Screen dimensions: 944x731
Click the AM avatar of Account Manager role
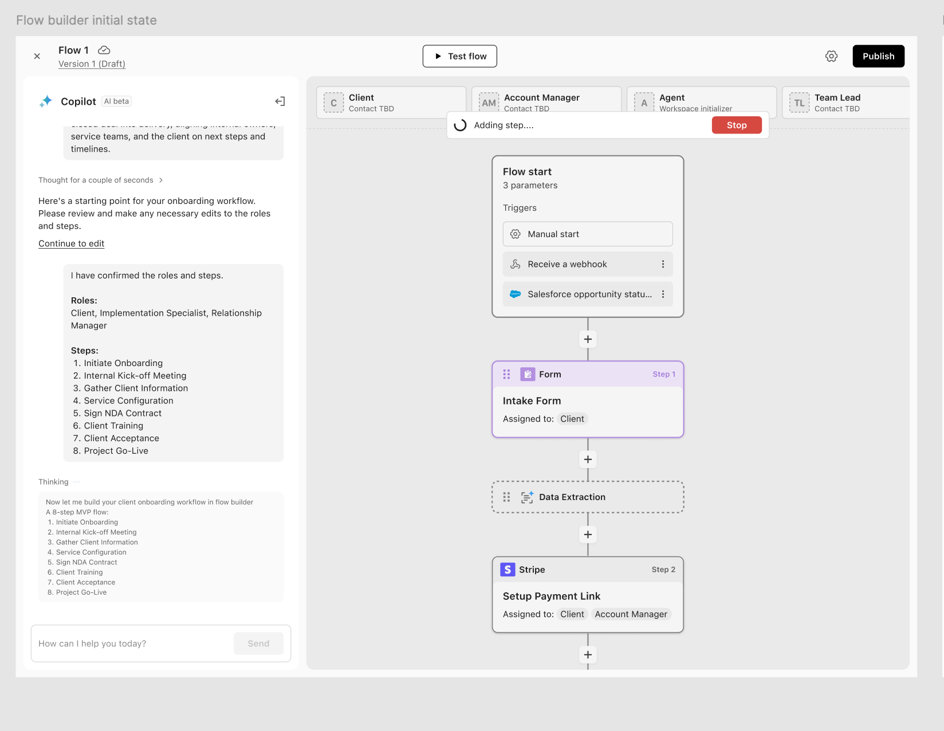[489, 102]
